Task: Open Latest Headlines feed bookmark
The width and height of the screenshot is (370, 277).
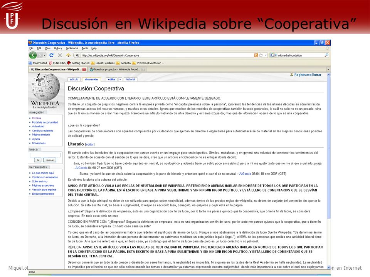Action: [x=103, y=63]
